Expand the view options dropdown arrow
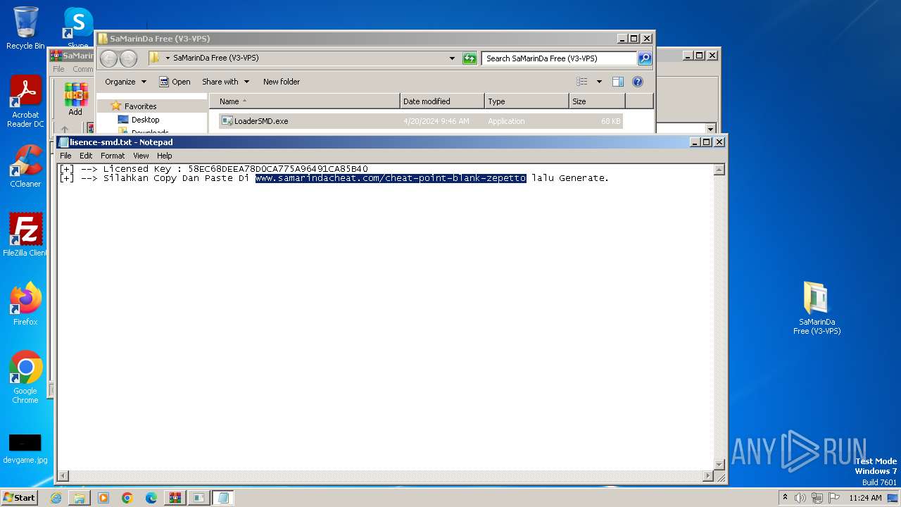The width and height of the screenshot is (901, 507). click(x=599, y=82)
